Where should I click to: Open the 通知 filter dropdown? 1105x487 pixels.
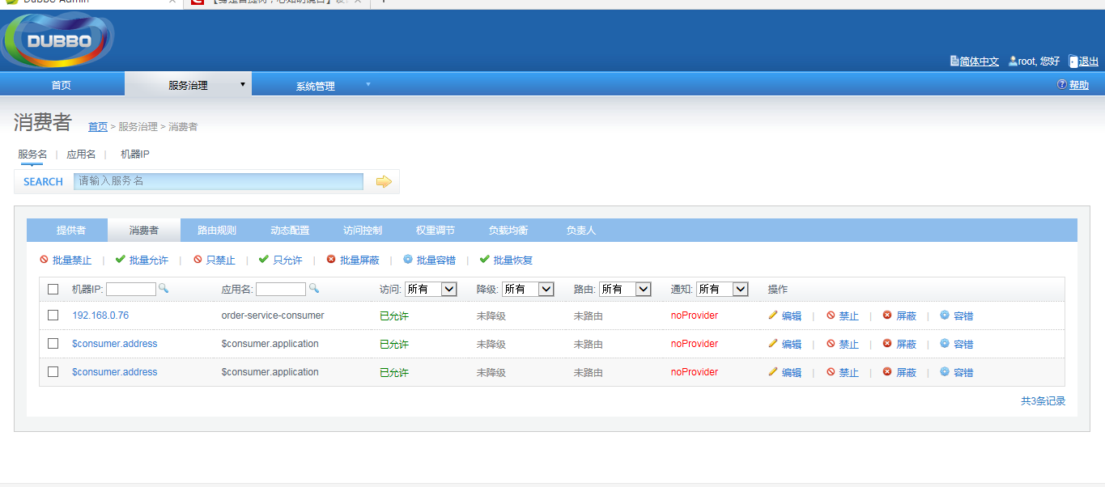tap(722, 289)
